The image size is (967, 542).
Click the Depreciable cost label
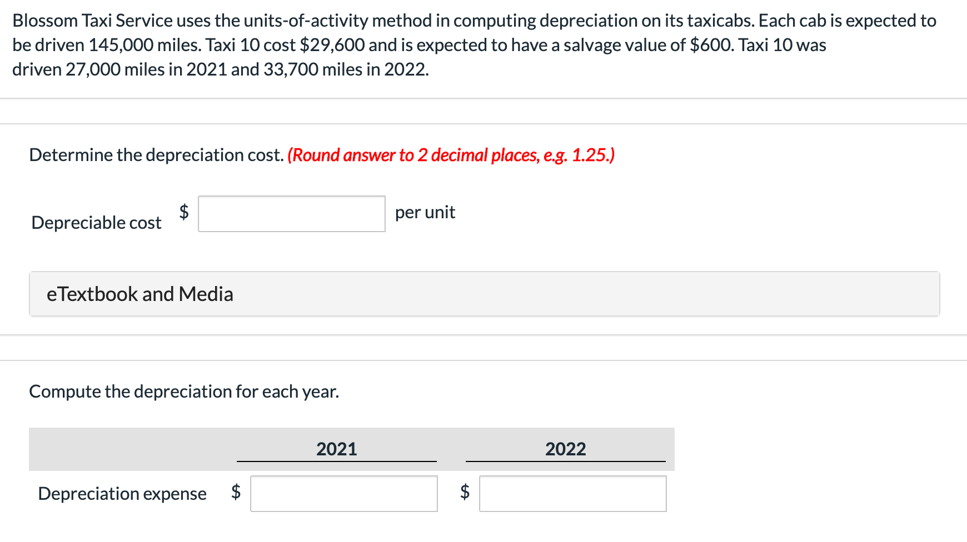[96, 222]
